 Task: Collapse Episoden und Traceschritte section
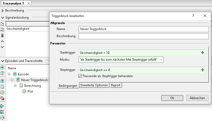pyautogui.click(x=2, y=61)
